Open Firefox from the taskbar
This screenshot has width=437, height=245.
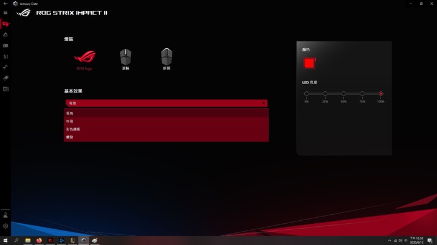click(x=39, y=240)
